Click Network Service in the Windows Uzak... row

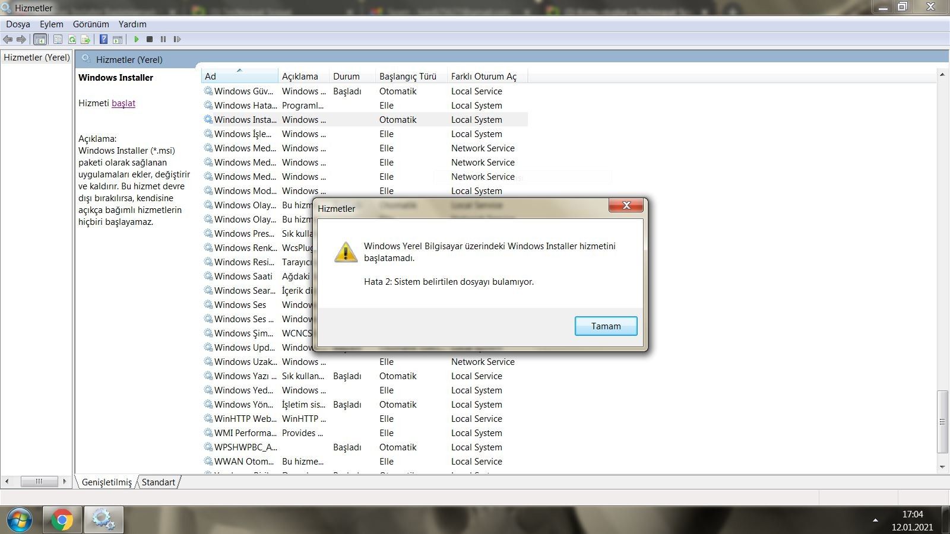coord(483,361)
